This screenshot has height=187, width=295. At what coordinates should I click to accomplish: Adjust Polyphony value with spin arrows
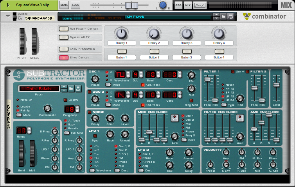pyautogui.click(x=77, y=109)
